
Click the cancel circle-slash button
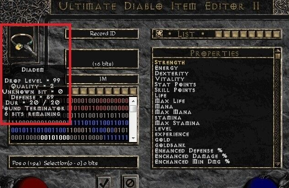click(x=130, y=182)
